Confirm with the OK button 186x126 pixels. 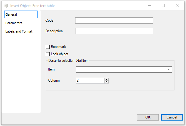148,117
